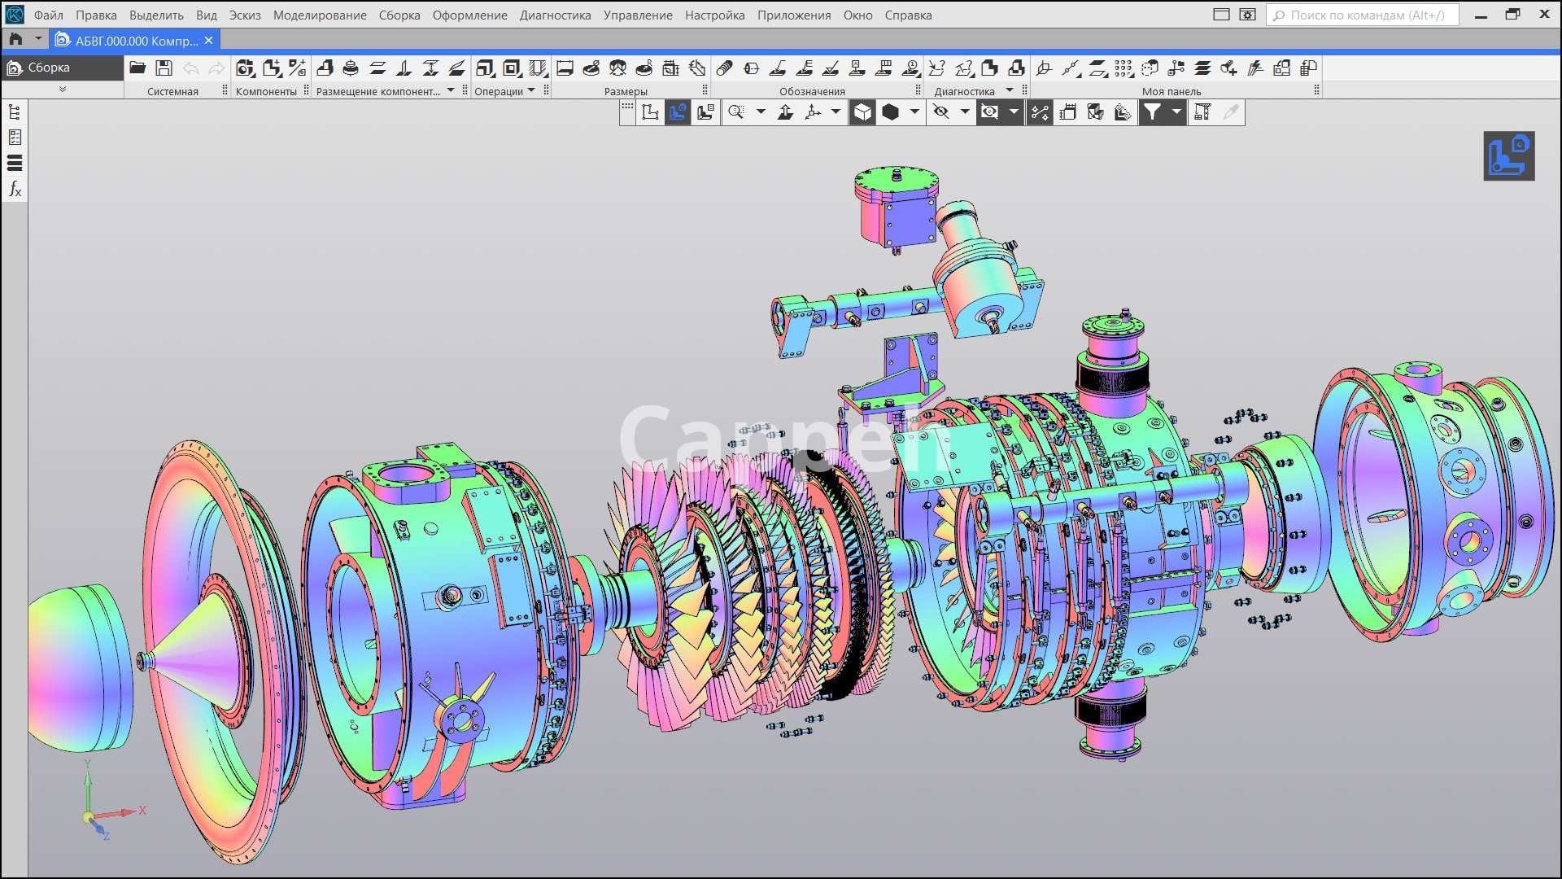Viewport: 1562px width, 879px height.
Task: Click the grid array icon in Моя панель
Action: [1124, 68]
